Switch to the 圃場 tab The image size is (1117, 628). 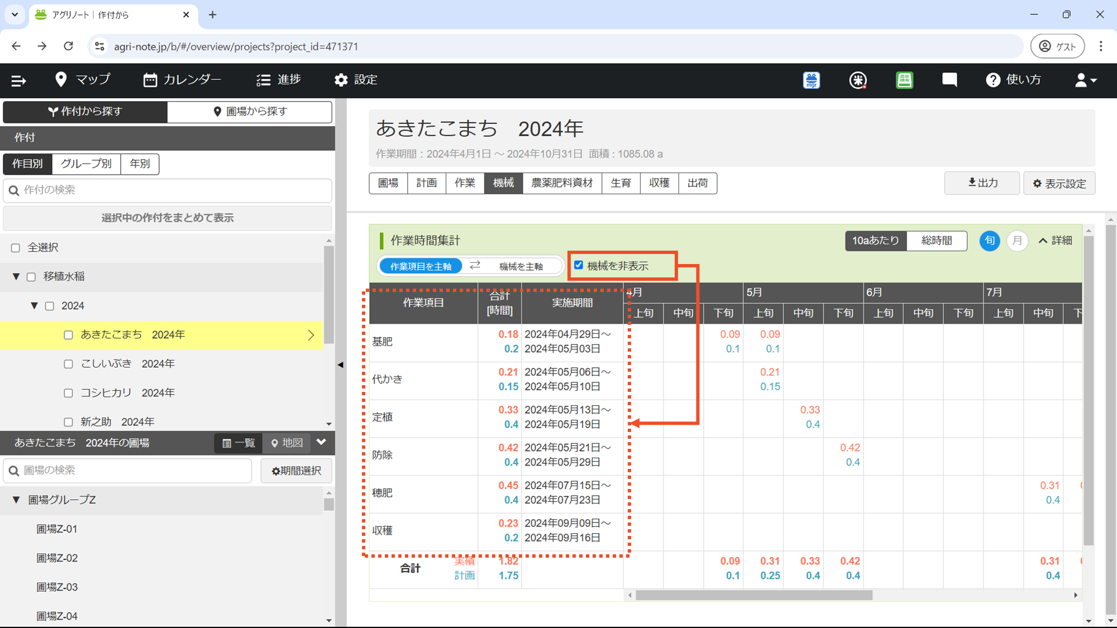click(388, 183)
